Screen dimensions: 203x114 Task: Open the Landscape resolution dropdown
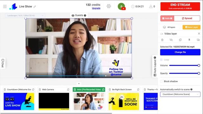coord(25,16)
